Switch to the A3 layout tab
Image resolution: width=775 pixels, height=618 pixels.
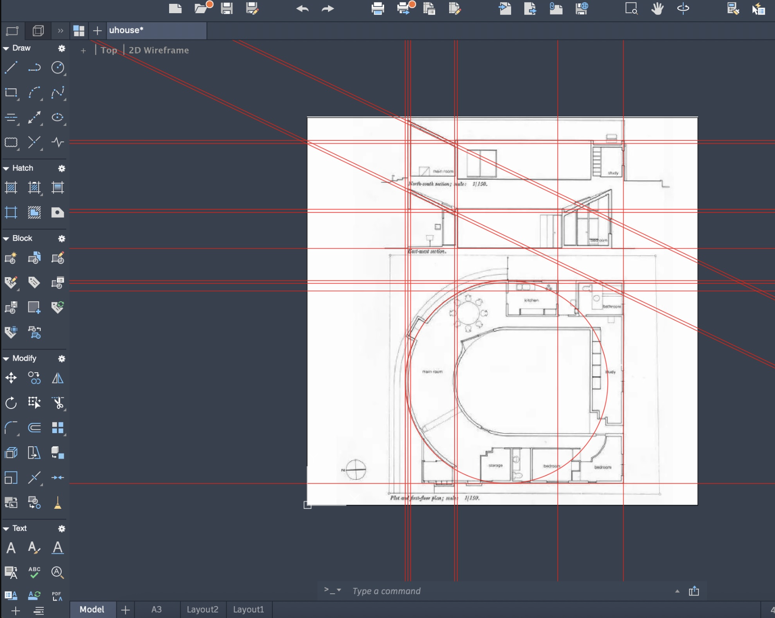(x=156, y=609)
